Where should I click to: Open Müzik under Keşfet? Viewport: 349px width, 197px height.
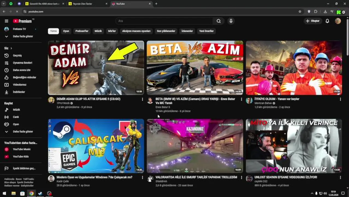21,110
